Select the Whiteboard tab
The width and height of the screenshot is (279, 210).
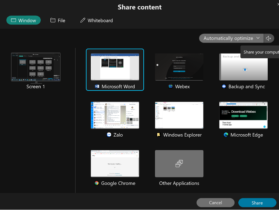click(x=97, y=20)
